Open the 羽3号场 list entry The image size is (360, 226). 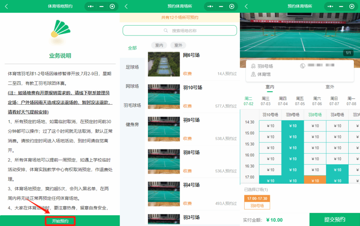point(192,219)
